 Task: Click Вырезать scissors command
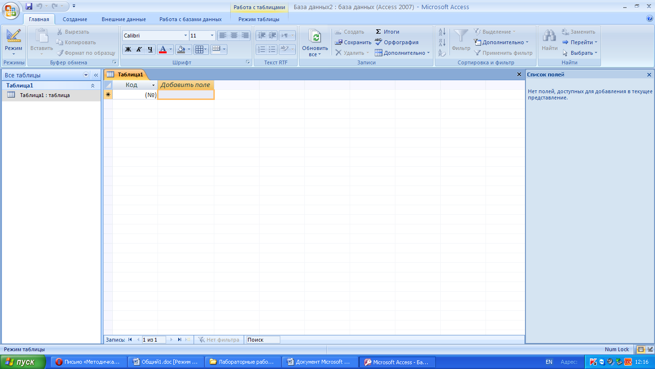point(73,32)
